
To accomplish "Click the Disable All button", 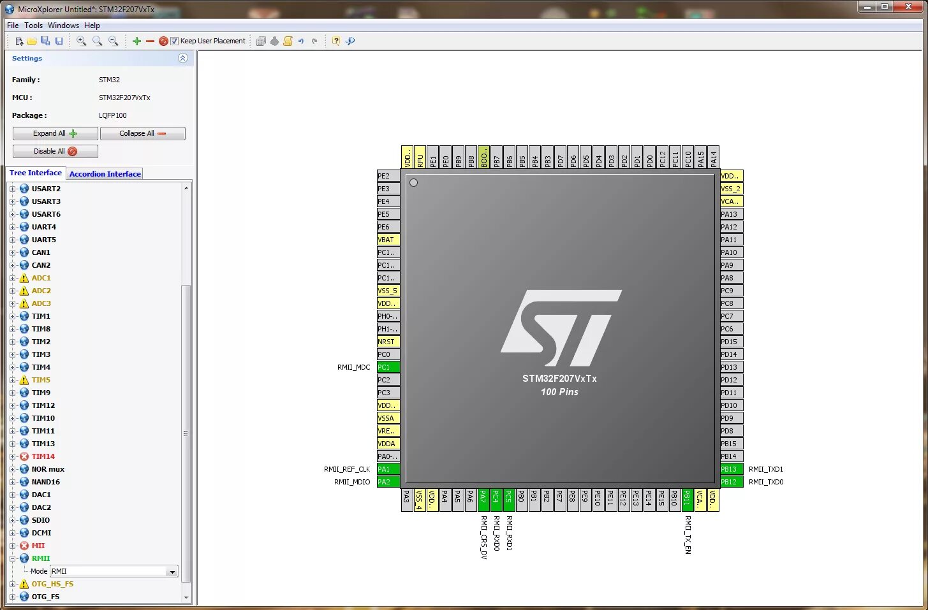I will (x=55, y=151).
